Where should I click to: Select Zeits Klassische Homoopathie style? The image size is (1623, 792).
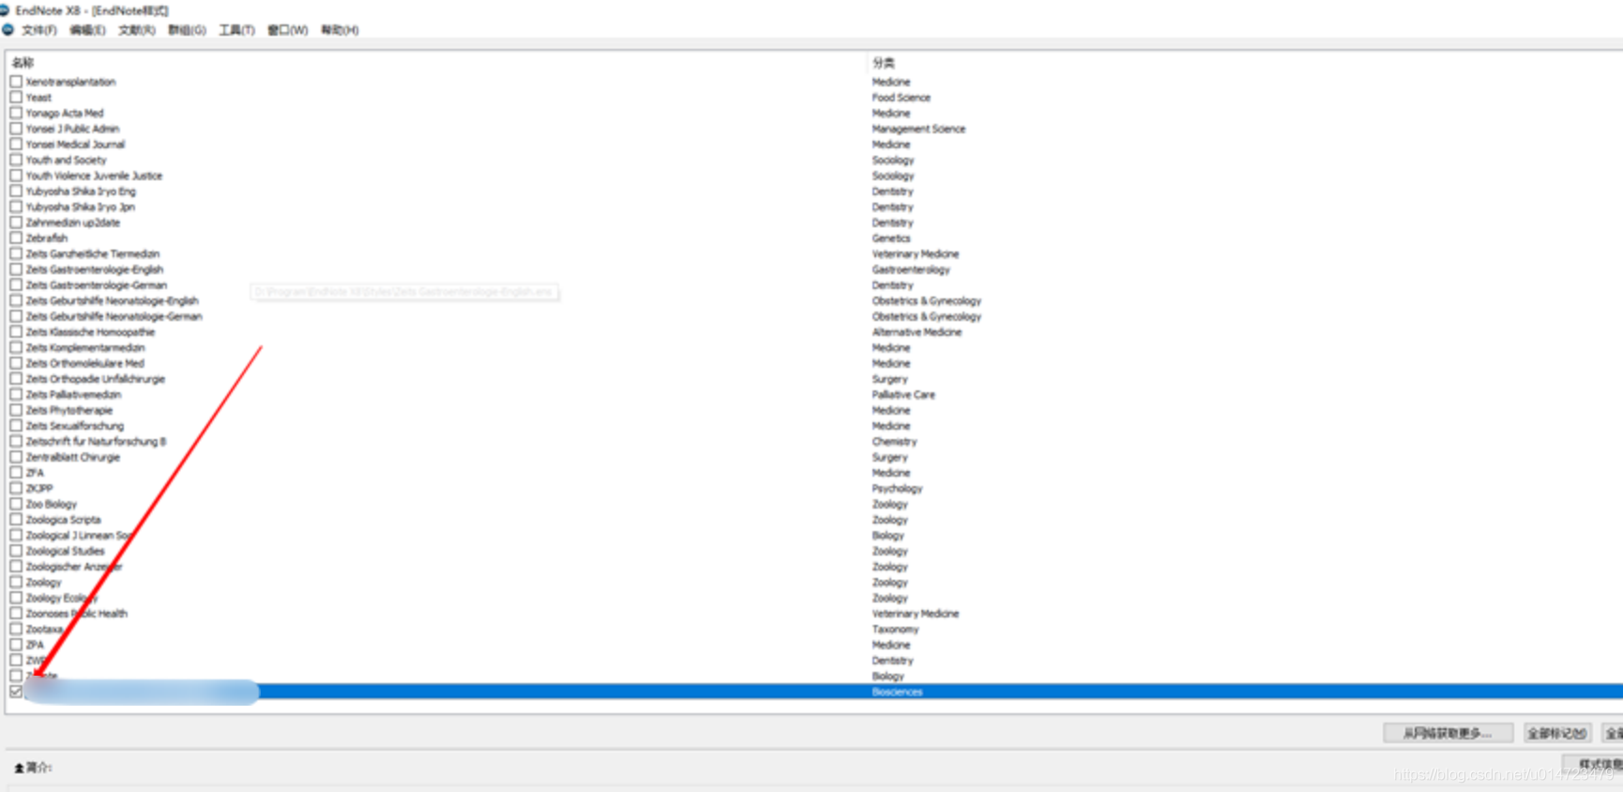90,332
